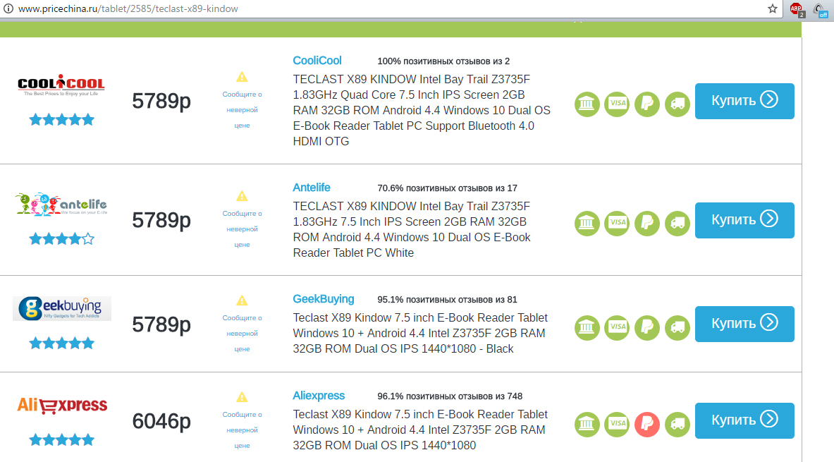This screenshot has width=834, height=462.
Task: Click the warning triangle icon in Antelife row
Action: tap(242, 196)
